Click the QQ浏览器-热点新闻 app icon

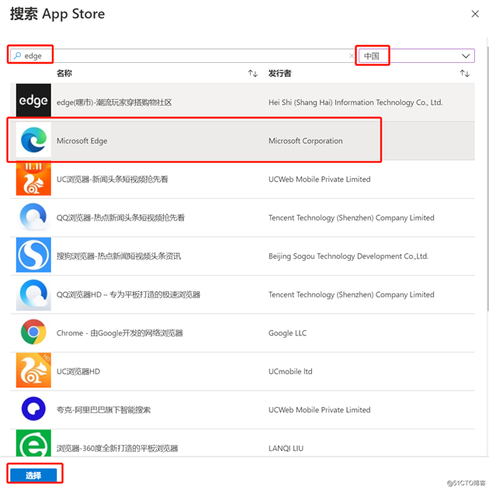click(x=33, y=217)
